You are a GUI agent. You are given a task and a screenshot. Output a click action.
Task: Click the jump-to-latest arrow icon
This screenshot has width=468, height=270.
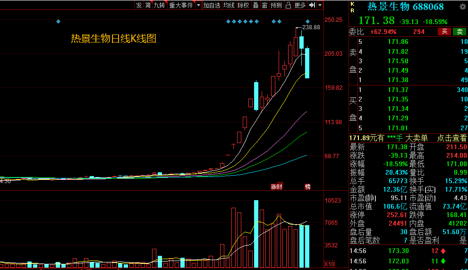pos(312,5)
